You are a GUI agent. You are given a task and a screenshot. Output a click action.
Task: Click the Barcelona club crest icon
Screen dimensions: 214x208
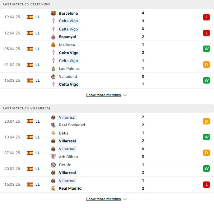pos(53,13)
